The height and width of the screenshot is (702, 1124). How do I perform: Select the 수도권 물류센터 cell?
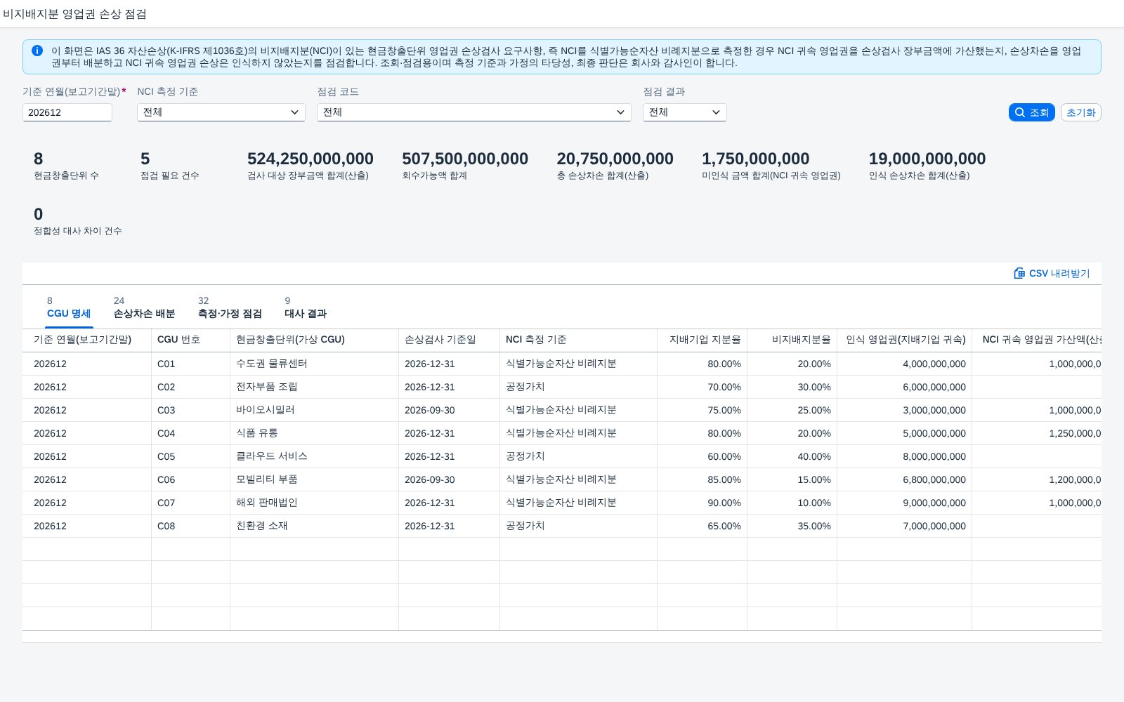(314, 364)
